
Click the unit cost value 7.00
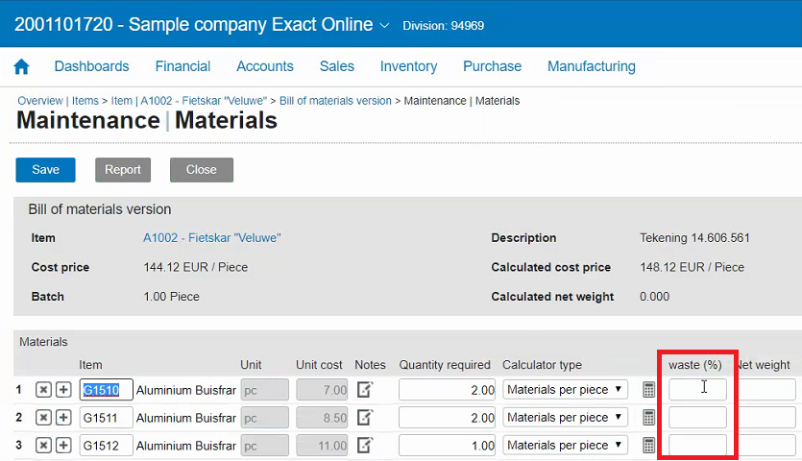322,390
